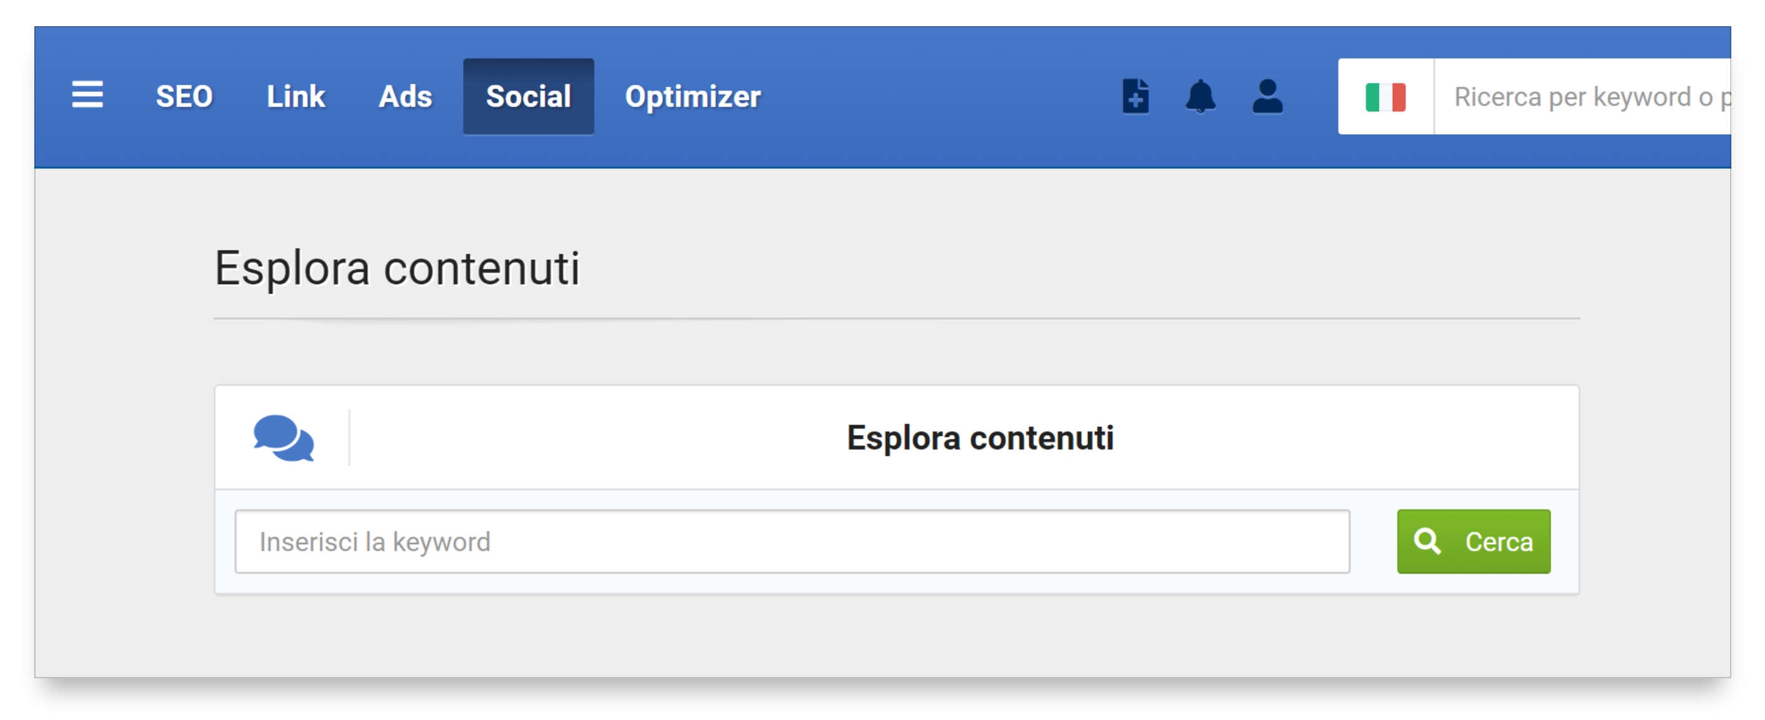The image size is (1765, 720).
Task: Open the notifications bell
Action: [1200, 96]
